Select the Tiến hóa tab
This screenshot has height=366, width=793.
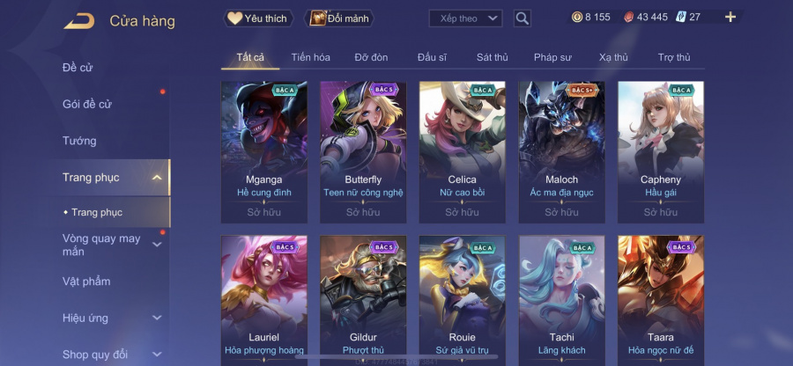[310, 57]
